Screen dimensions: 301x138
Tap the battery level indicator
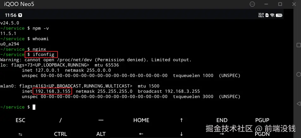point(279,15)
